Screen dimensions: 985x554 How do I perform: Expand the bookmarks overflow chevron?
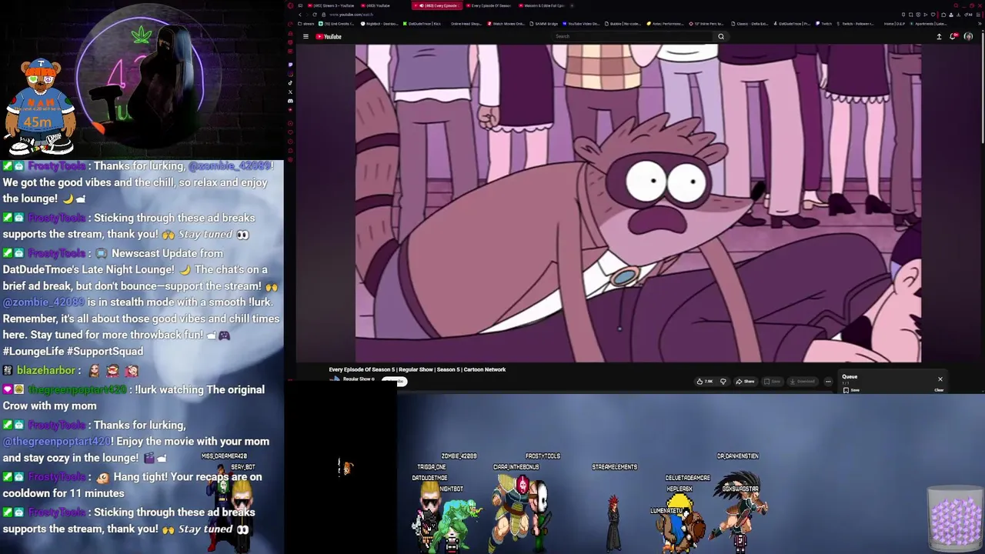click(980, 24)
